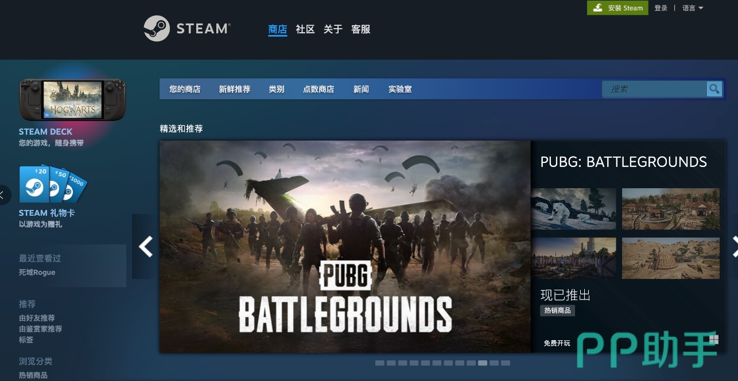Select 商店 in top navigation
This screenshot has width=738, height=381.
(x=278, y=29)
